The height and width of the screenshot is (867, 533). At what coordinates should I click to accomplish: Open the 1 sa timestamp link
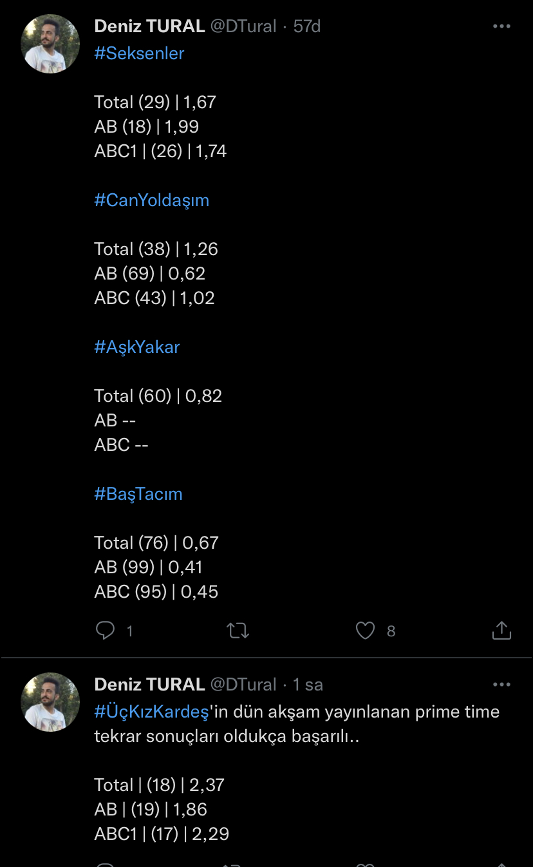pyautogui.click(x=308, y=685)
